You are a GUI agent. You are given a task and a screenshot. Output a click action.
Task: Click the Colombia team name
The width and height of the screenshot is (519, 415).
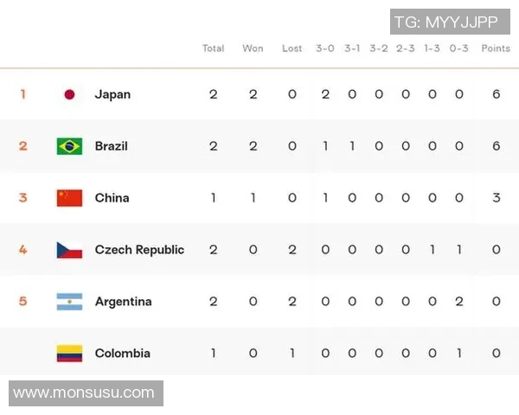[x=122, y=353]
